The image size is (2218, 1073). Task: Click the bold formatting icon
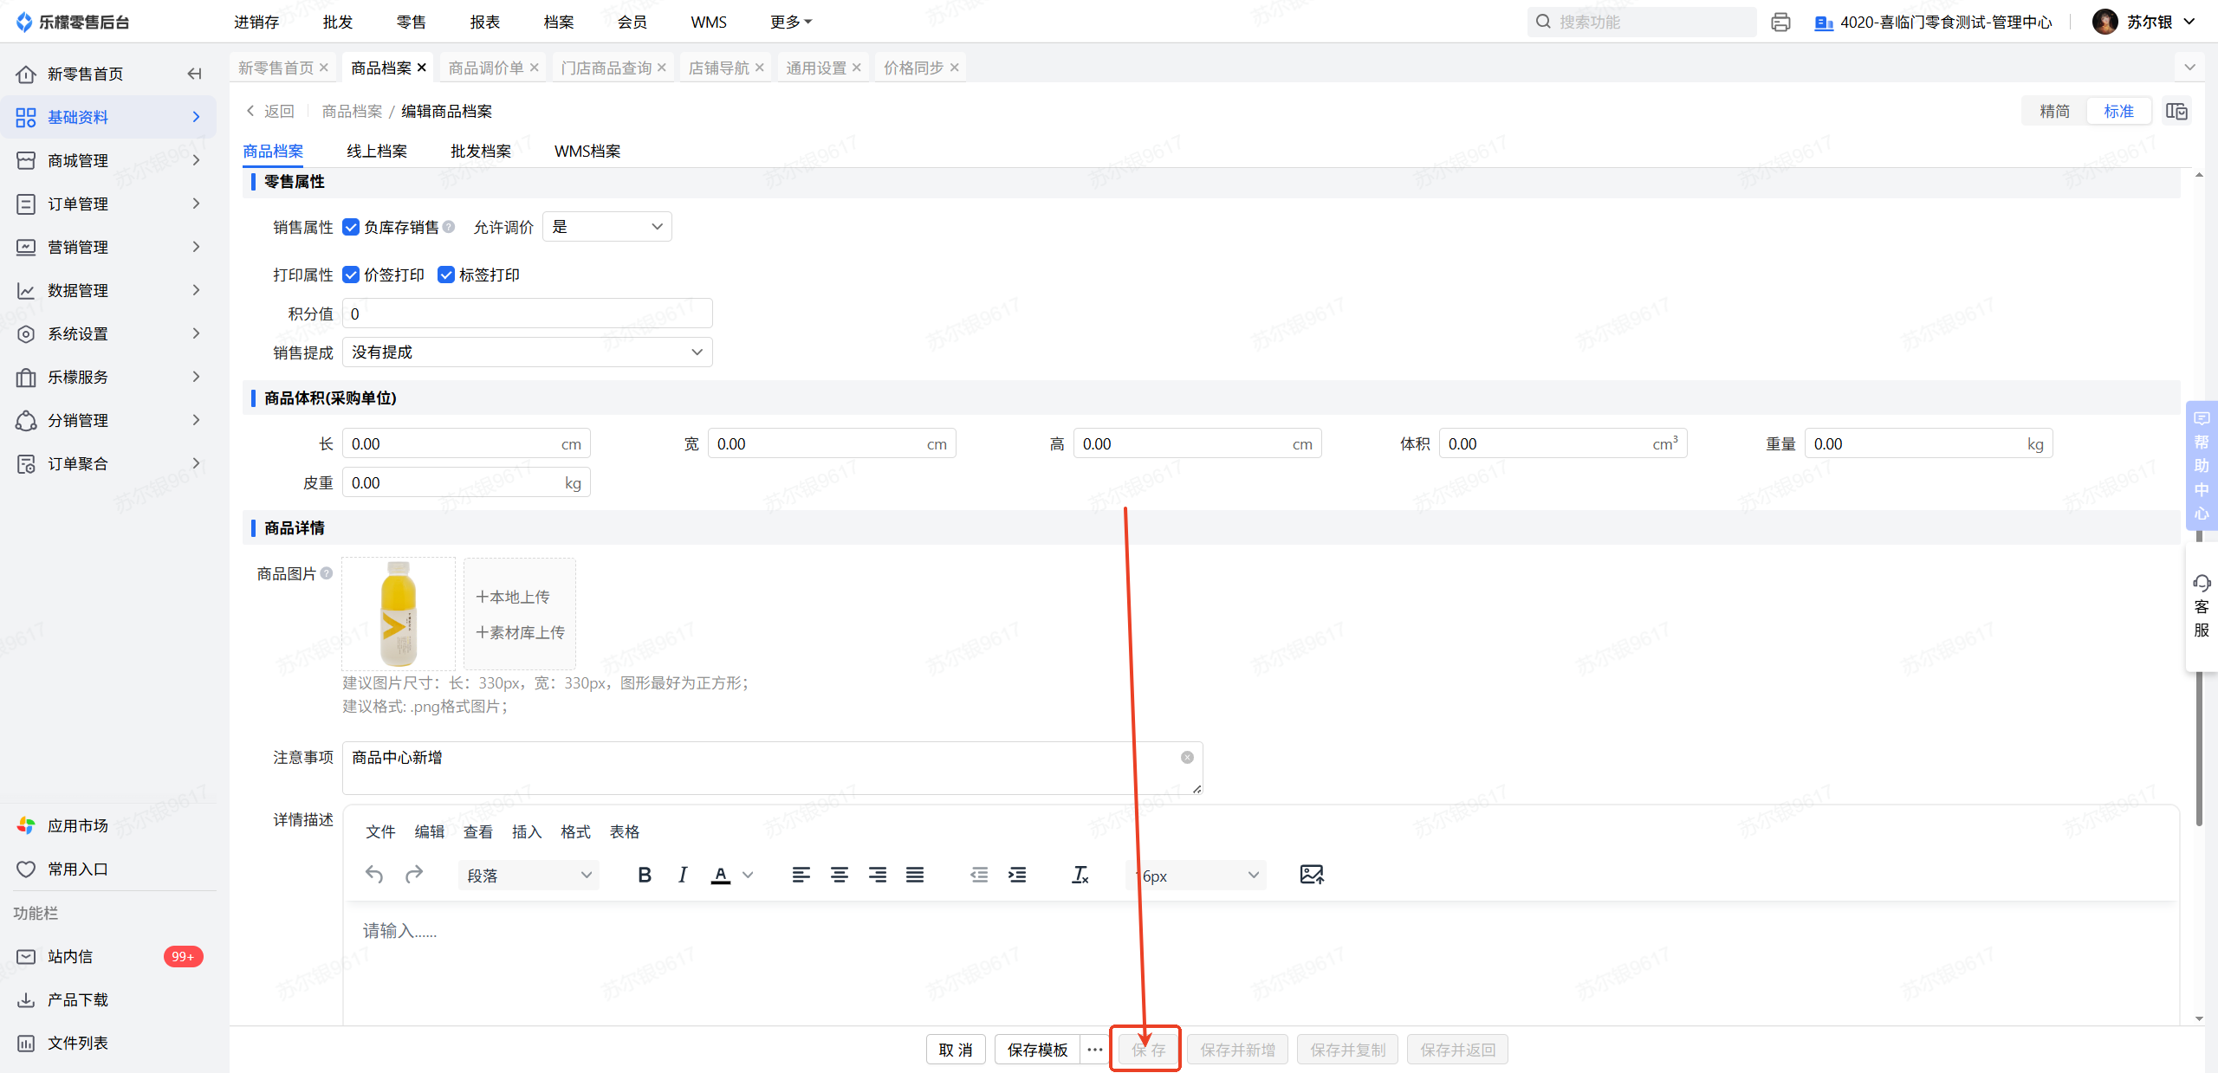click(644, 875)
